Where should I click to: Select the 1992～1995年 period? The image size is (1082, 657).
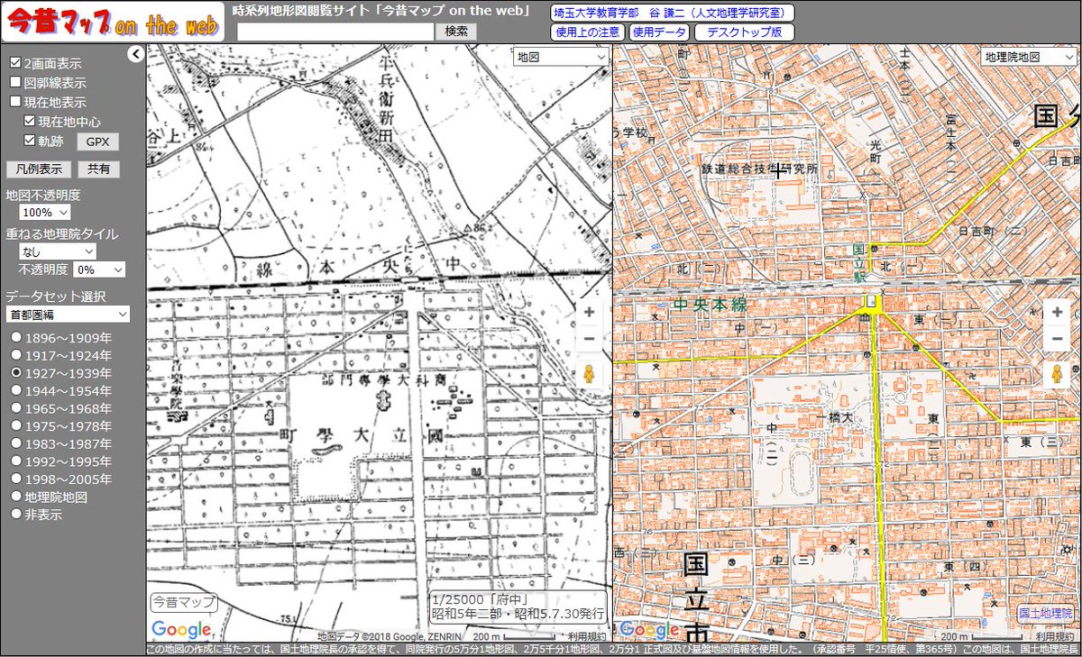pos(15,461)
